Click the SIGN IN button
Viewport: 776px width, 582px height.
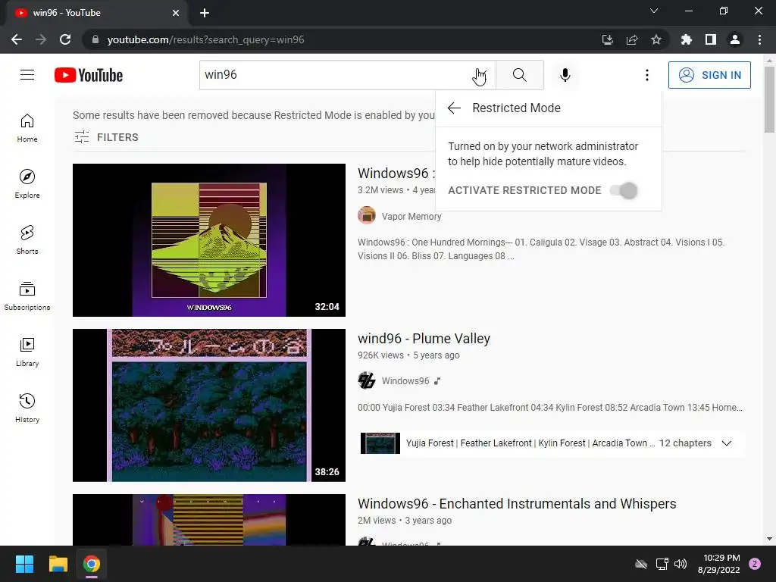coord(709,75)
